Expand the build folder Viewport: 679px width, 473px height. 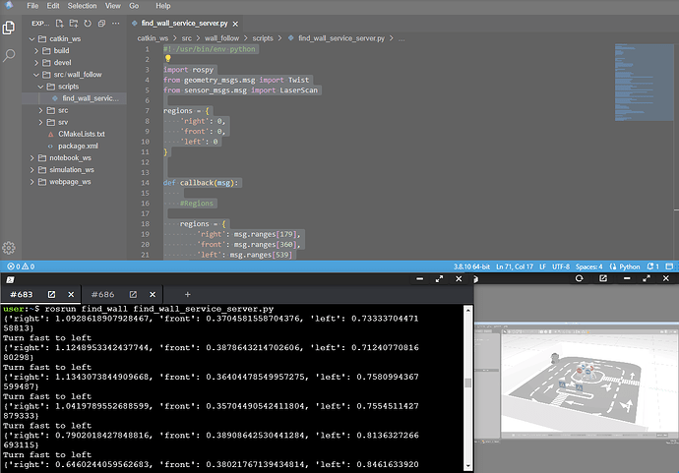pos(61,49)
